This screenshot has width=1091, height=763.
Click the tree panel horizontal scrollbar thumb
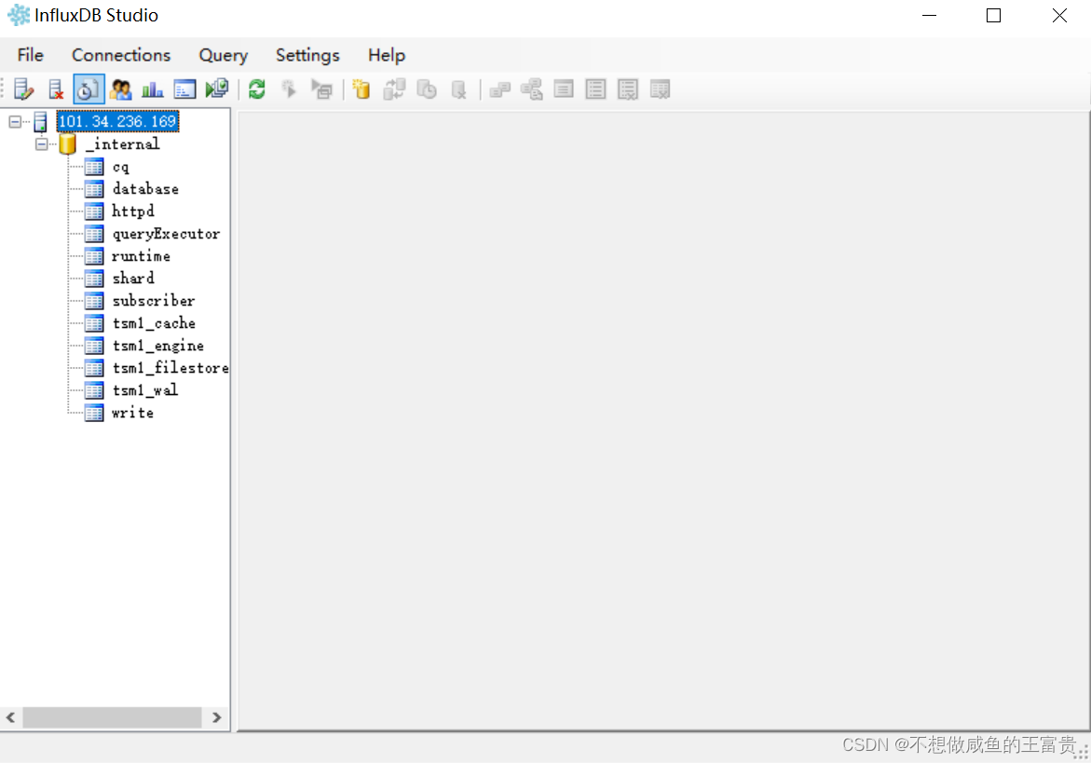point(112,717)
